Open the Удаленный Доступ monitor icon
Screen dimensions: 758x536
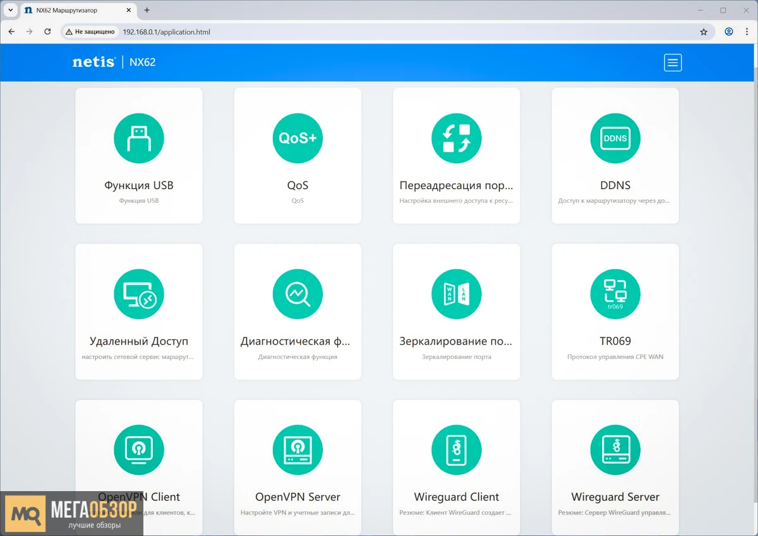click(139, 295)
